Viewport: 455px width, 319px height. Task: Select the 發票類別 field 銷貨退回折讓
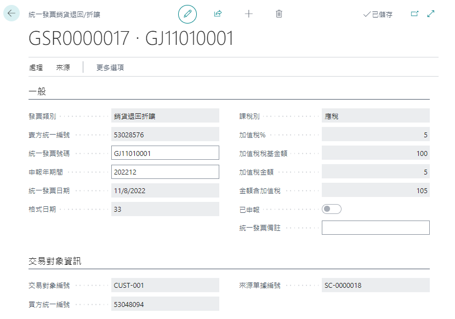point(165,115)
